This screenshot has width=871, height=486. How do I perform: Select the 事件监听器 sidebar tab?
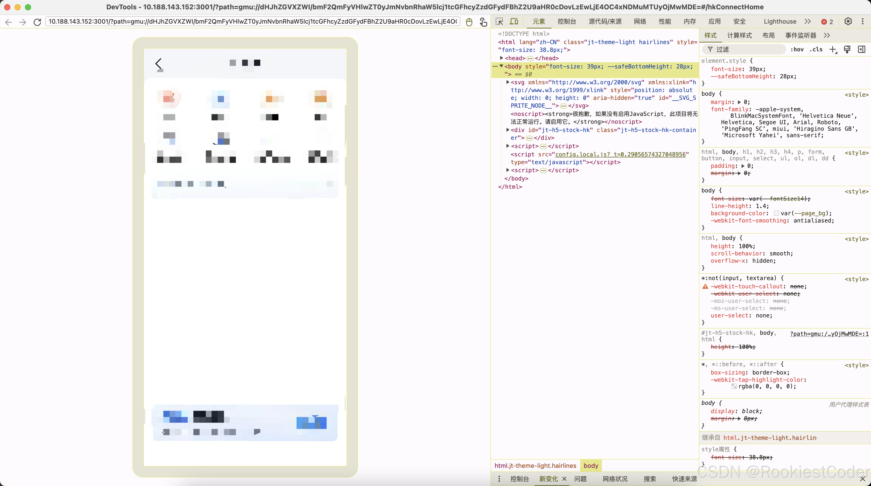click(x=800, y=36)
